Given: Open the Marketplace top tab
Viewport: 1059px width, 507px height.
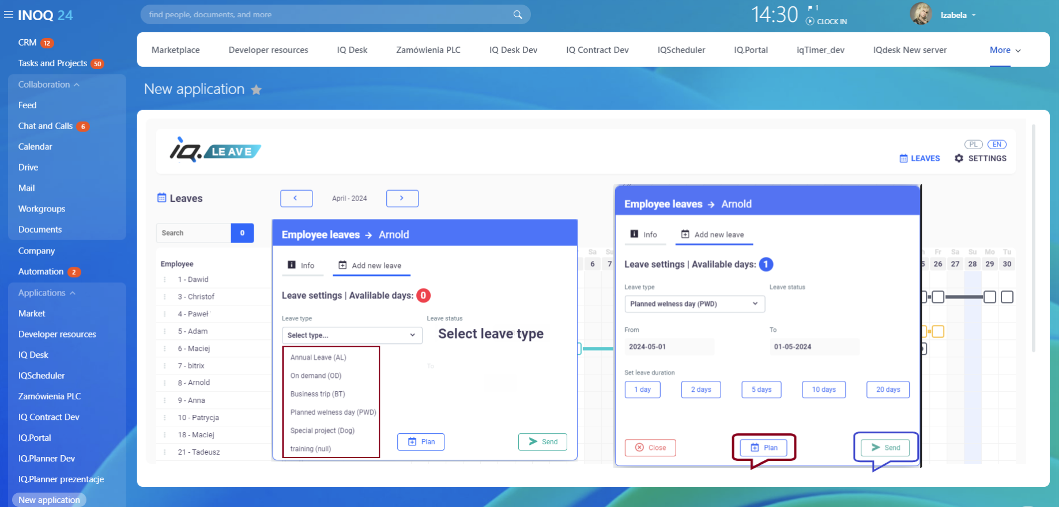Looking at the screenshot, I should point(176,50).
